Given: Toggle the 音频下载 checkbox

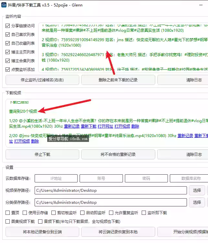Looking at the screenshot, I should pos(40,222).
